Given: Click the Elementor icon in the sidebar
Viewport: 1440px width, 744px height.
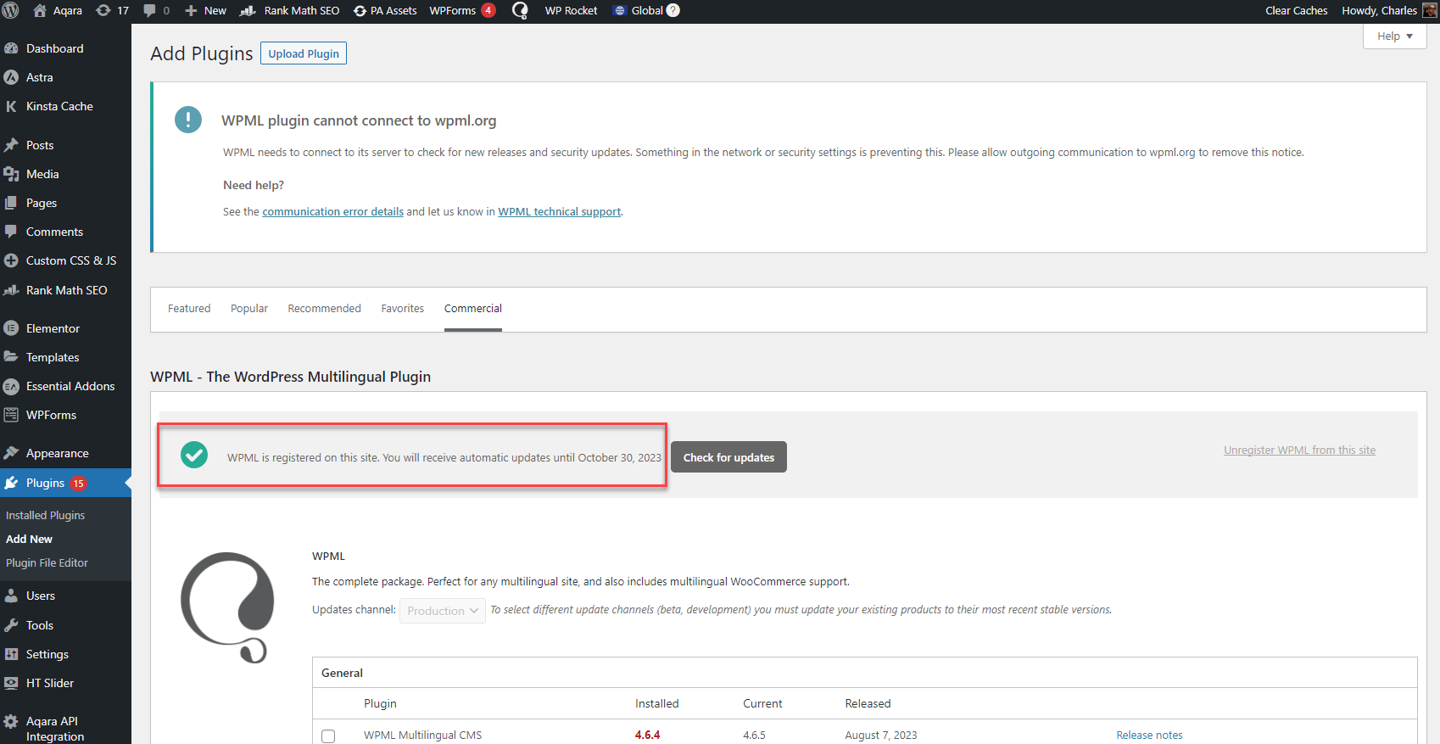Looking at the screenshot, I should click(11, 328).
